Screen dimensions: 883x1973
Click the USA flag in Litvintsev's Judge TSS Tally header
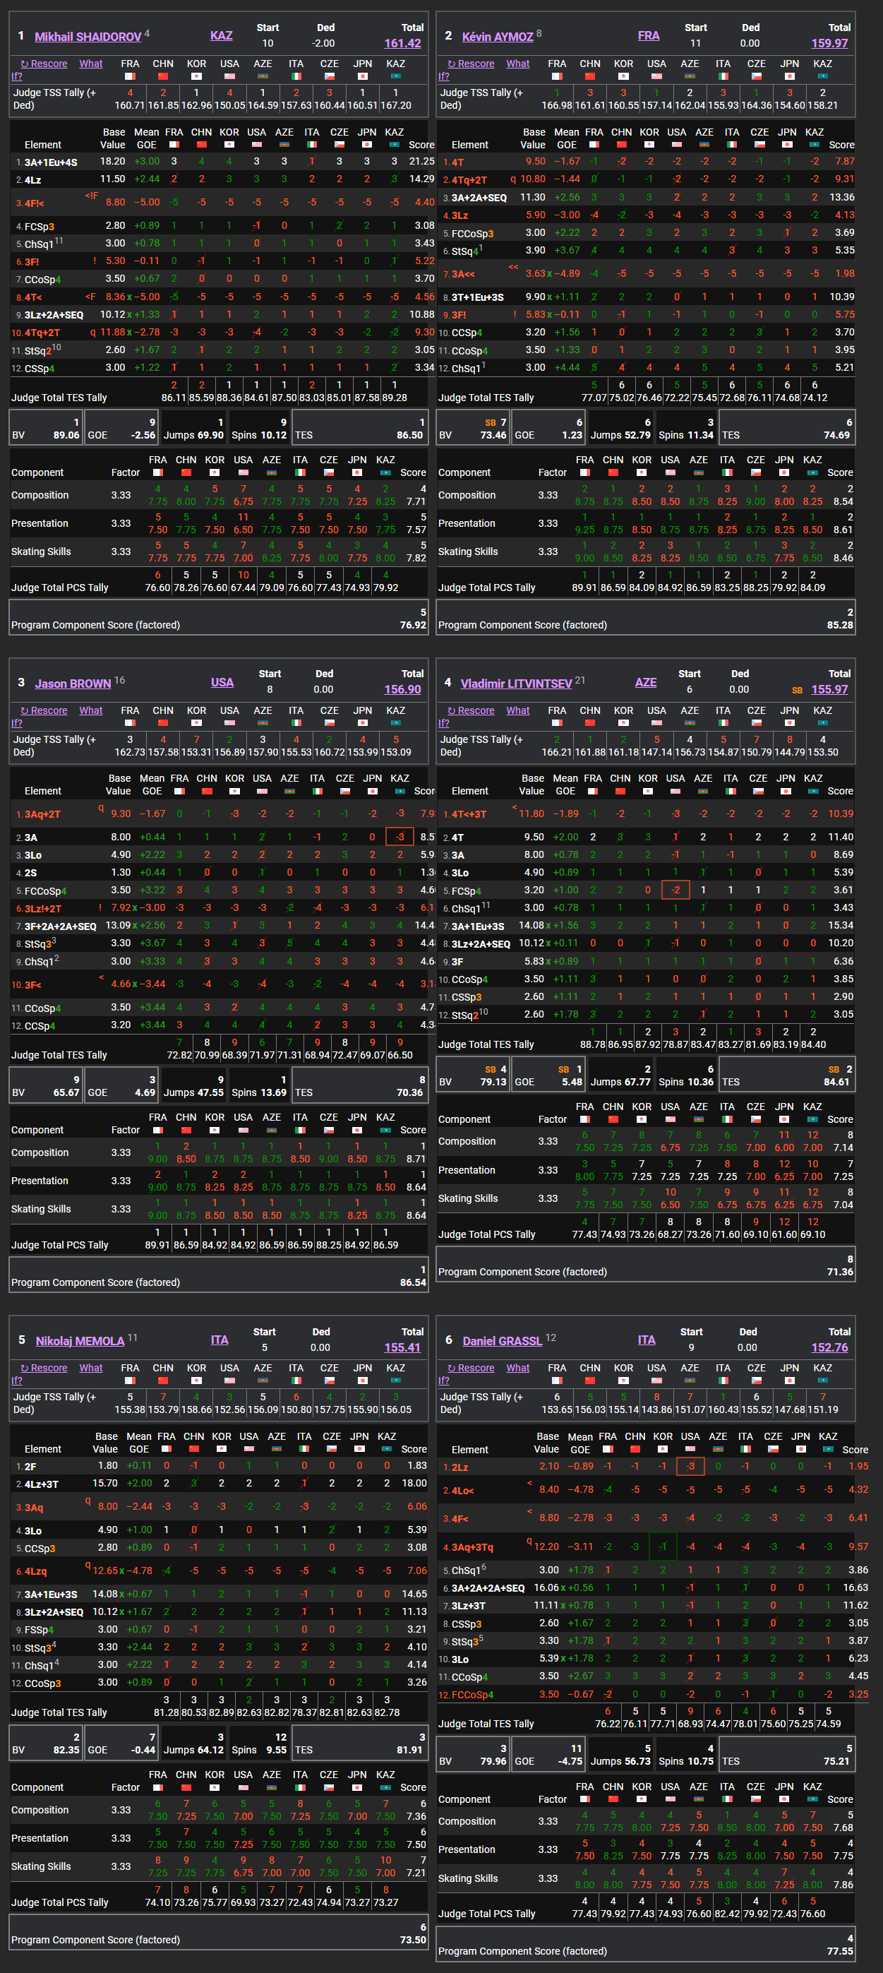[x=656, y=723]
